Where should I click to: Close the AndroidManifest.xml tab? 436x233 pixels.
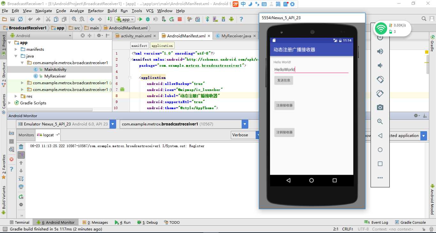point(209,36)
